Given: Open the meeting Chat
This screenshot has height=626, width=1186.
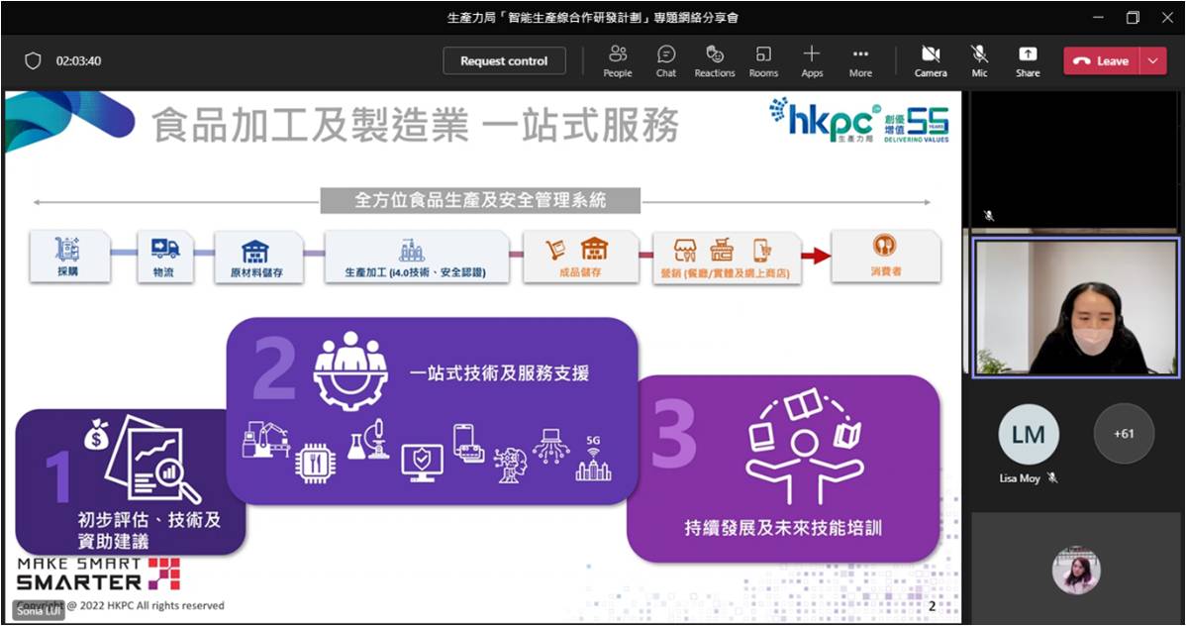Looking at the screenshot, I should click(665, 61).
